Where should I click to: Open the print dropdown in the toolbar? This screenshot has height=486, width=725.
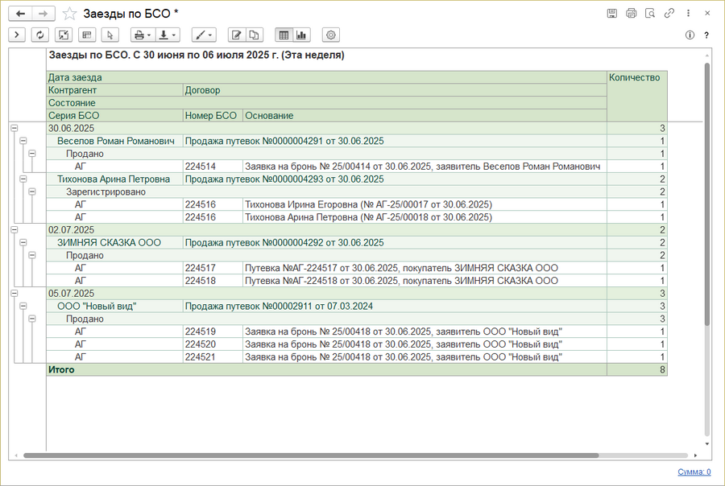click(142, 35)
